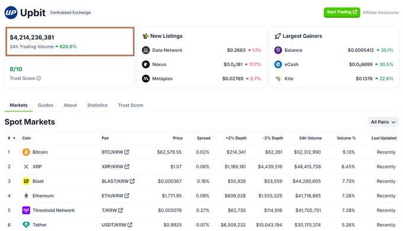Click the New Listings sparkle icon

tap(145, 36)
